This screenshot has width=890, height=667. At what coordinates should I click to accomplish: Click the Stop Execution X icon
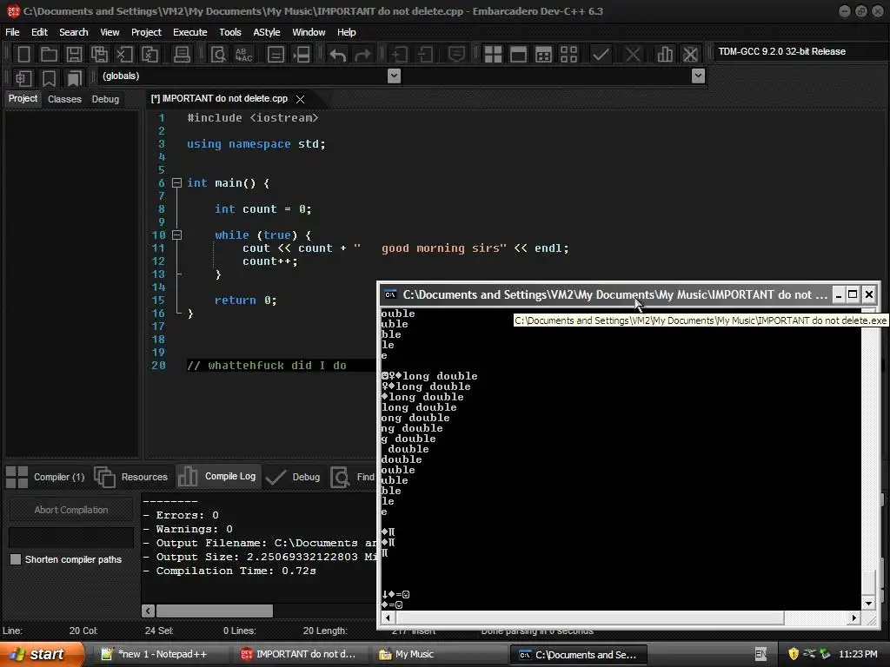(633, 55)
